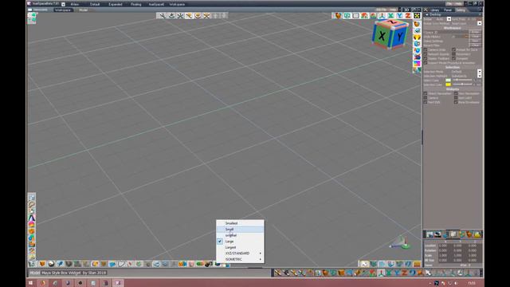The image size is (510, 287).
Task: Click the orange icon ending the lower viewport toolbar
Action: click(x=417, y=264)
